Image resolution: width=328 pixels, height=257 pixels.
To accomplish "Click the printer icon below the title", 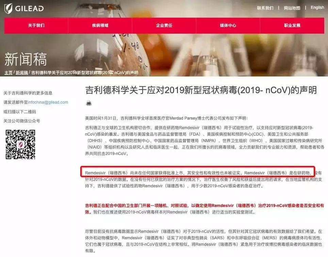I will pos(89,103).
